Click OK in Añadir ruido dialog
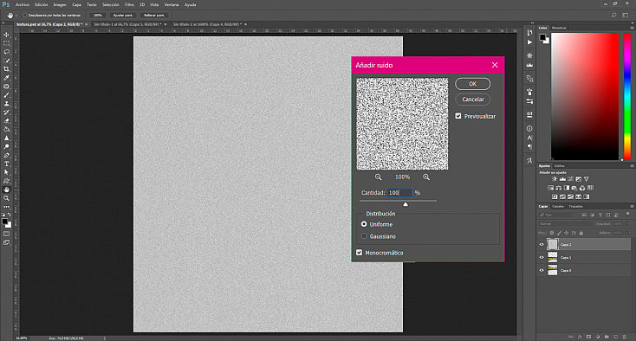This screenshot has height=341, width=636. coord(472,84)
